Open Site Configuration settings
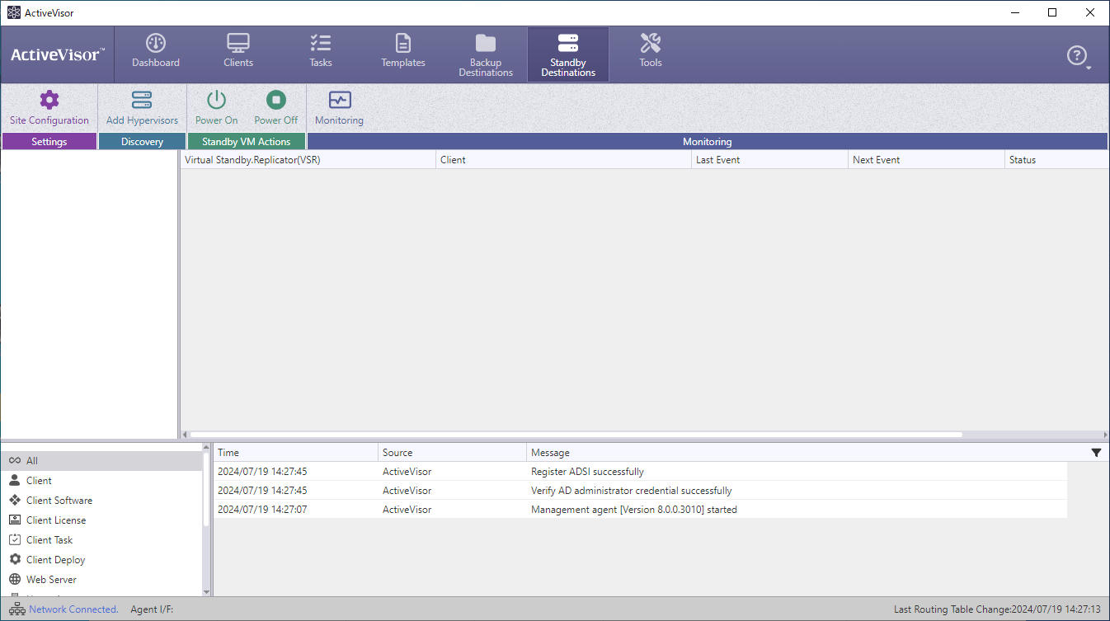This screenshot has width=1110, height=621. tap(49, 108)
